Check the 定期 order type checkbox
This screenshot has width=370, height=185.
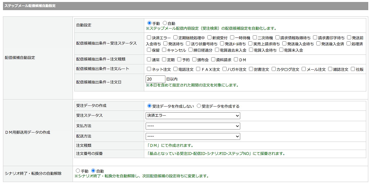click(164, 60)
